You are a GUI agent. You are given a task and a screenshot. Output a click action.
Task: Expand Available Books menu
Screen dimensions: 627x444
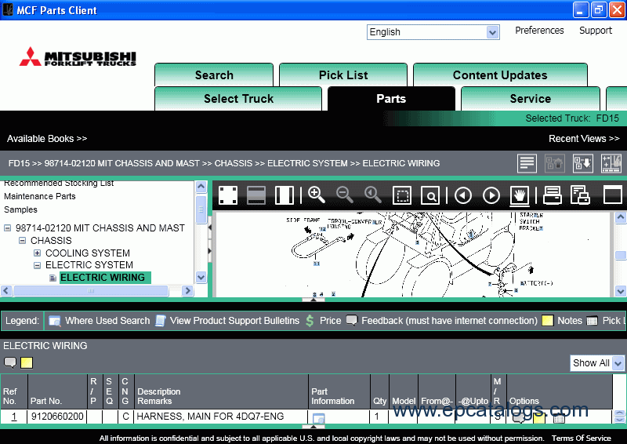pos(47,139)
